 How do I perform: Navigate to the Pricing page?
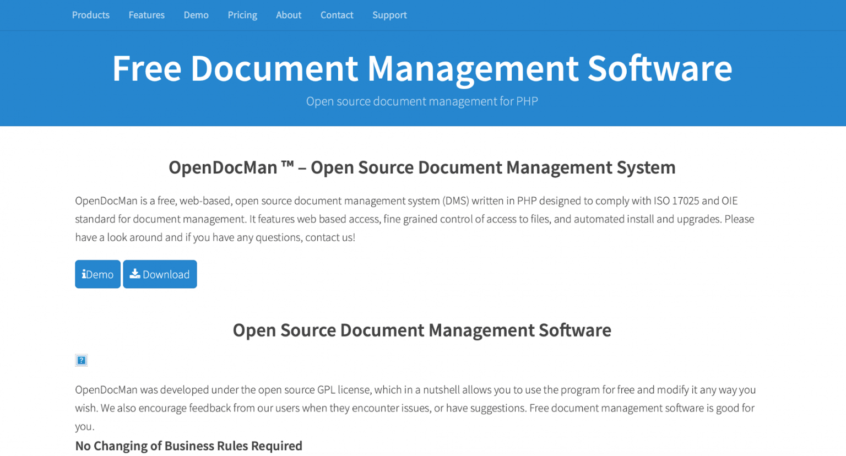pos(242,15)
